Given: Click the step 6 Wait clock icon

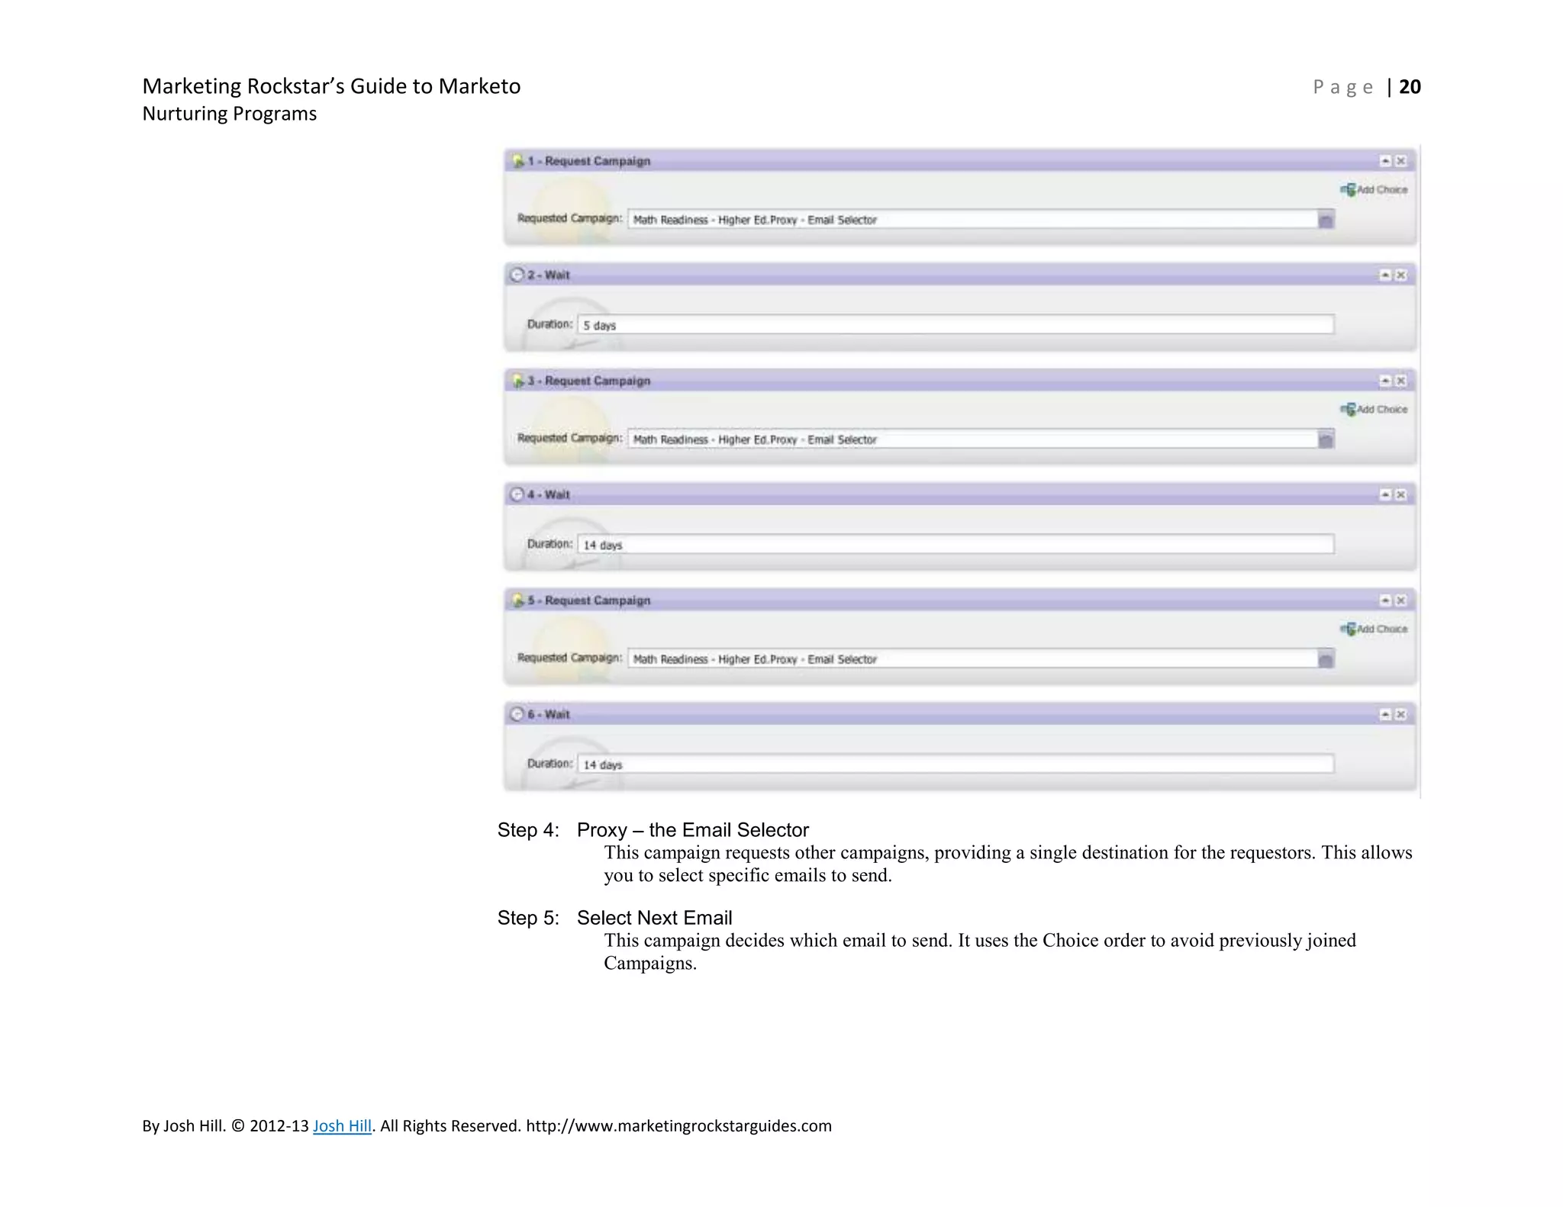Looking at the screenshot, I should tap(517, 714).
